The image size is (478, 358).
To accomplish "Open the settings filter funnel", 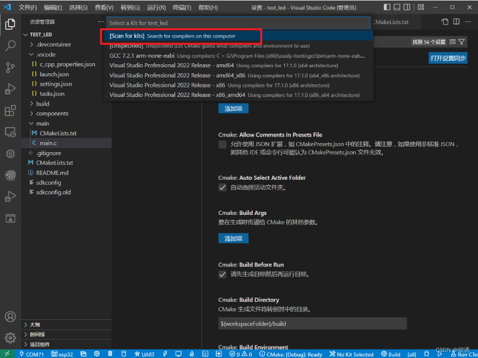I will coord(461,42).
